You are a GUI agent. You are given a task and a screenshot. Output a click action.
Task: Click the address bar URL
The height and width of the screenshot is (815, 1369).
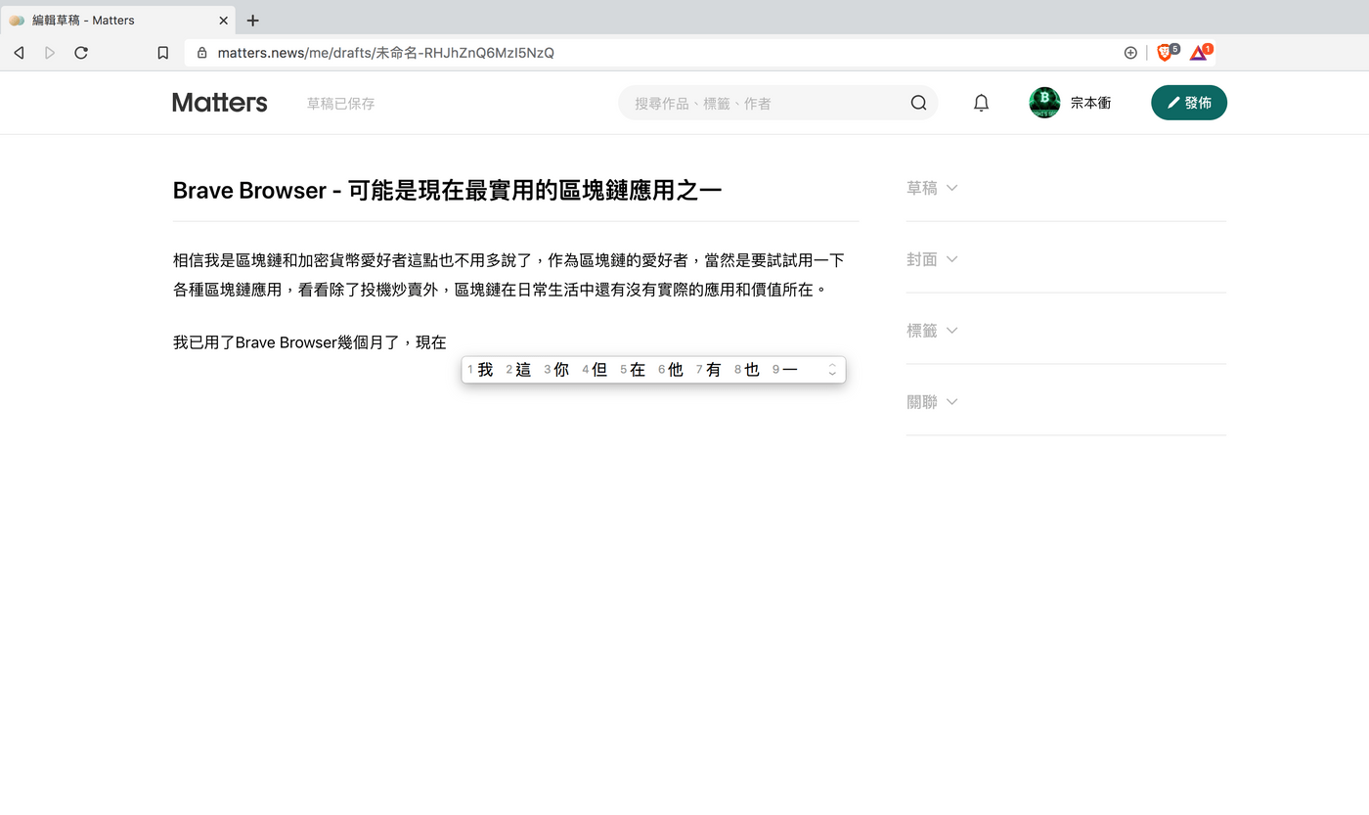click(385, 53)
